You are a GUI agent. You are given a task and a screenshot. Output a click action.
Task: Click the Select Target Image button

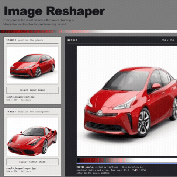click(x=32, y=162)
